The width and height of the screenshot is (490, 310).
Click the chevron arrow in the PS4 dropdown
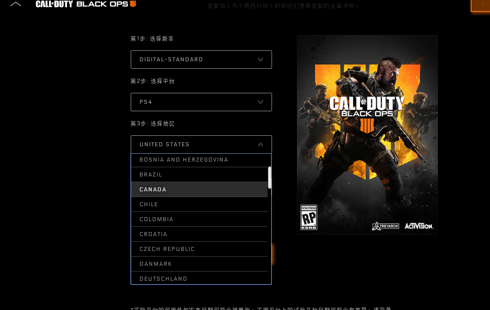pyautogui.click(x=260, y=102)
